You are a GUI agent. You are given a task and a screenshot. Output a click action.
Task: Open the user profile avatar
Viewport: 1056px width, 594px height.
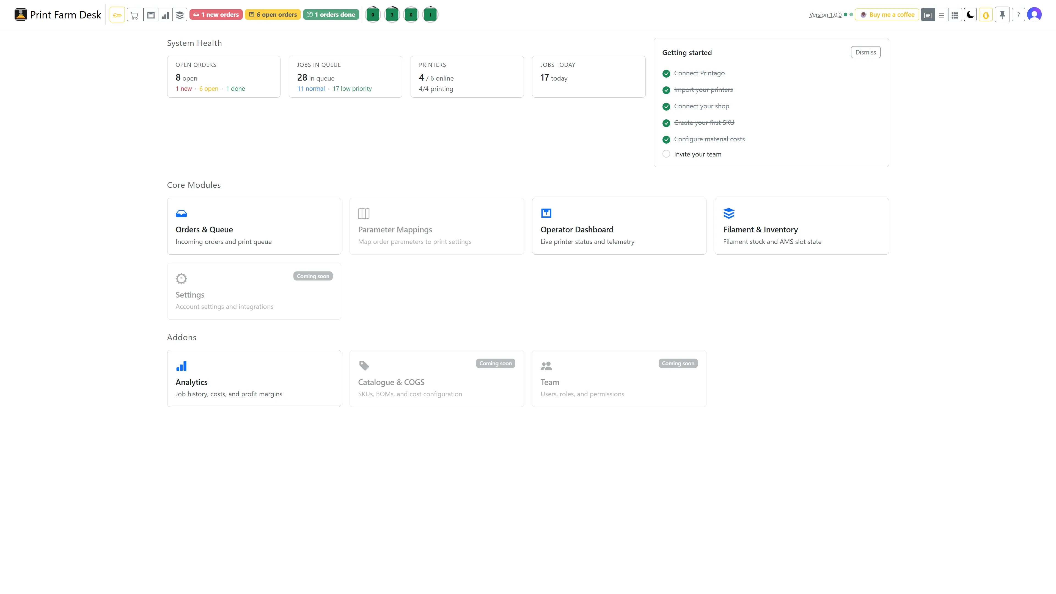pyautogui.click(x=1034, y=15)
